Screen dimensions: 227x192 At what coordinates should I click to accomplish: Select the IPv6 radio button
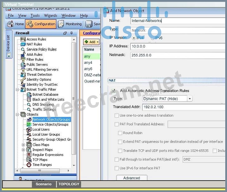(152, 38)
